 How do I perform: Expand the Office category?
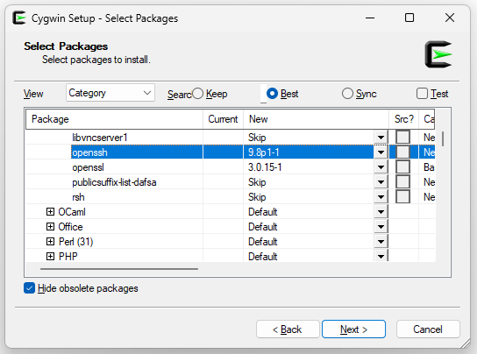tap(50, 227)
